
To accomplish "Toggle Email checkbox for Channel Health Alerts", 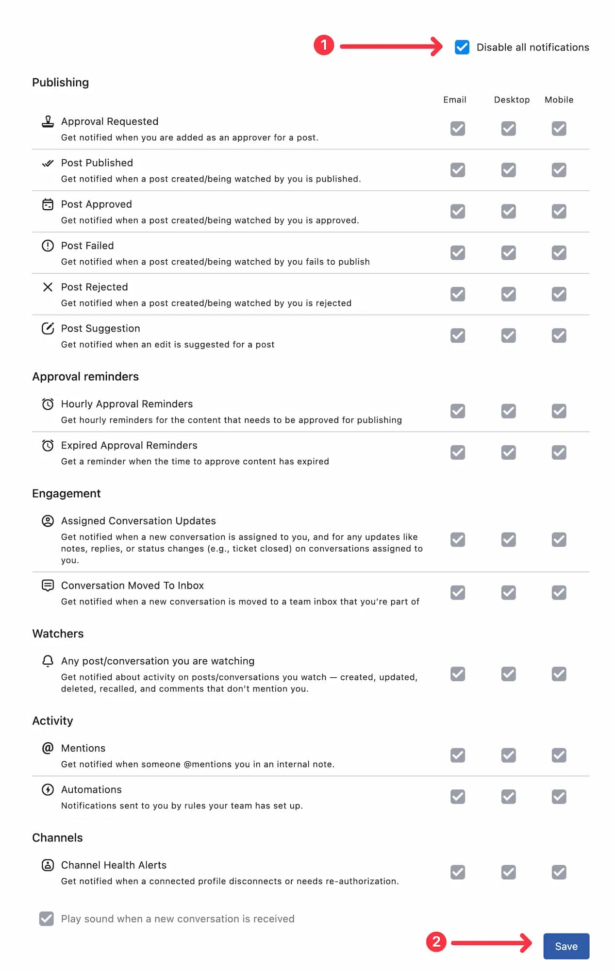I will click(458, 872).
